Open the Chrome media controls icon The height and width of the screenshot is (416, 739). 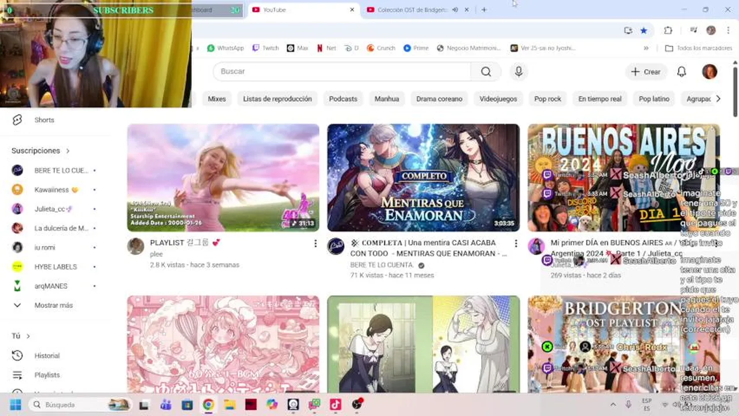click(x=693, y=30)
